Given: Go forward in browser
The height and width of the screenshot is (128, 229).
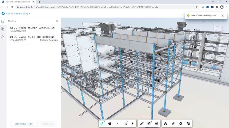Looking at the screenshot, I should click(7, 7).
